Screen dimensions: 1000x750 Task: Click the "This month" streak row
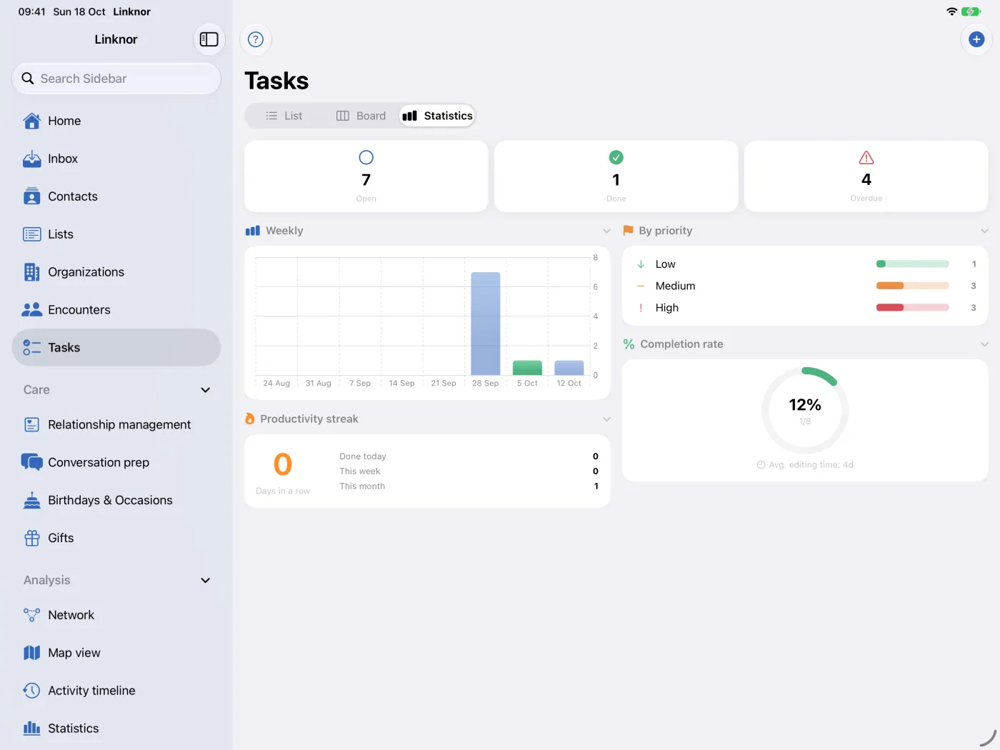(469, 486)
